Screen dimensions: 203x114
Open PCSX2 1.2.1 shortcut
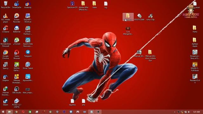(17, 103)
